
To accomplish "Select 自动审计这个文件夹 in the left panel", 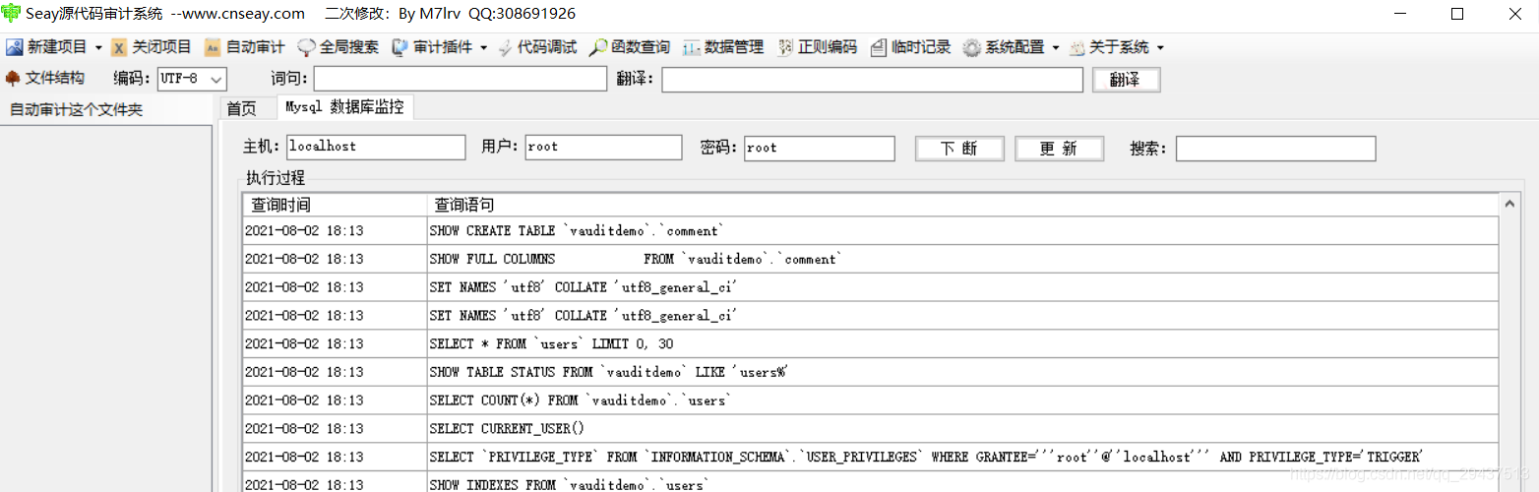I will click(77, 109).
